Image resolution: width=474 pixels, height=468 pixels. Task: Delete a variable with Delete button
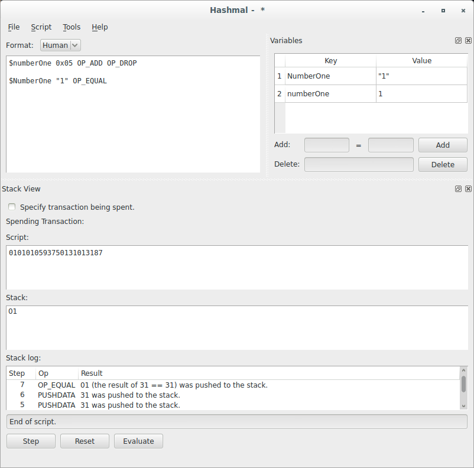point(442,164)
